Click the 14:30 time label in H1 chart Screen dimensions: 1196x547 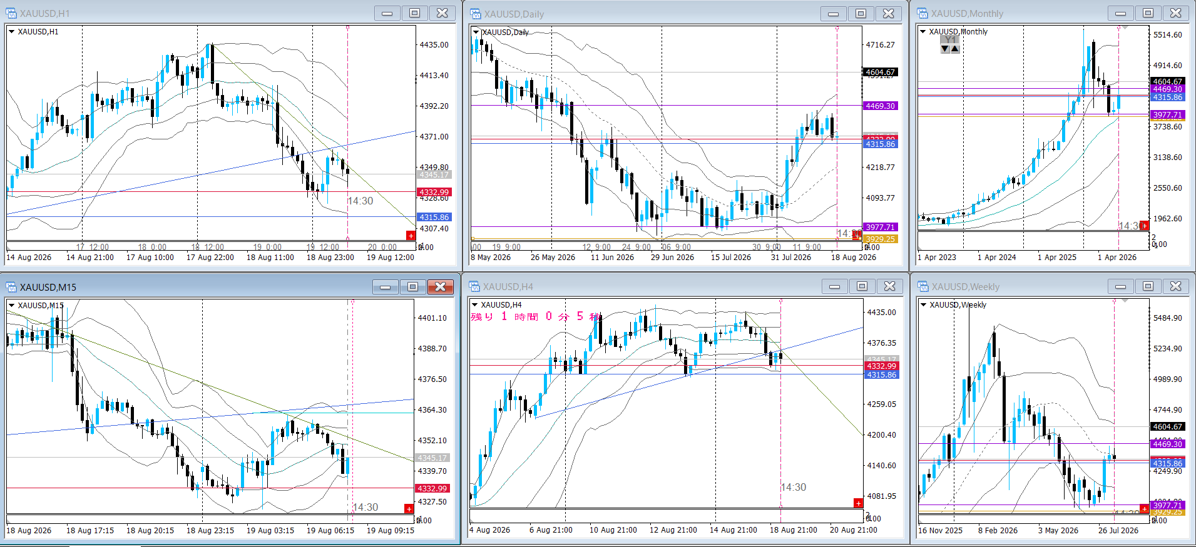tap(360, 201)
